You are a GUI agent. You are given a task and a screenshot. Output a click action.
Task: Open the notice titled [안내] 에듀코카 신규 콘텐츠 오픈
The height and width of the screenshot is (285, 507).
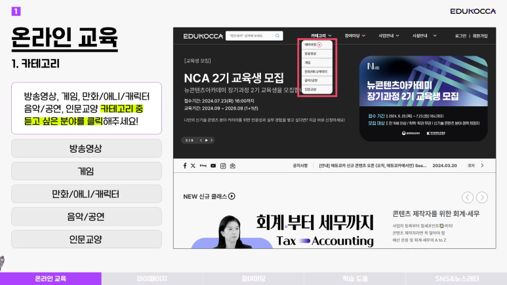click(x=373, y=166)
